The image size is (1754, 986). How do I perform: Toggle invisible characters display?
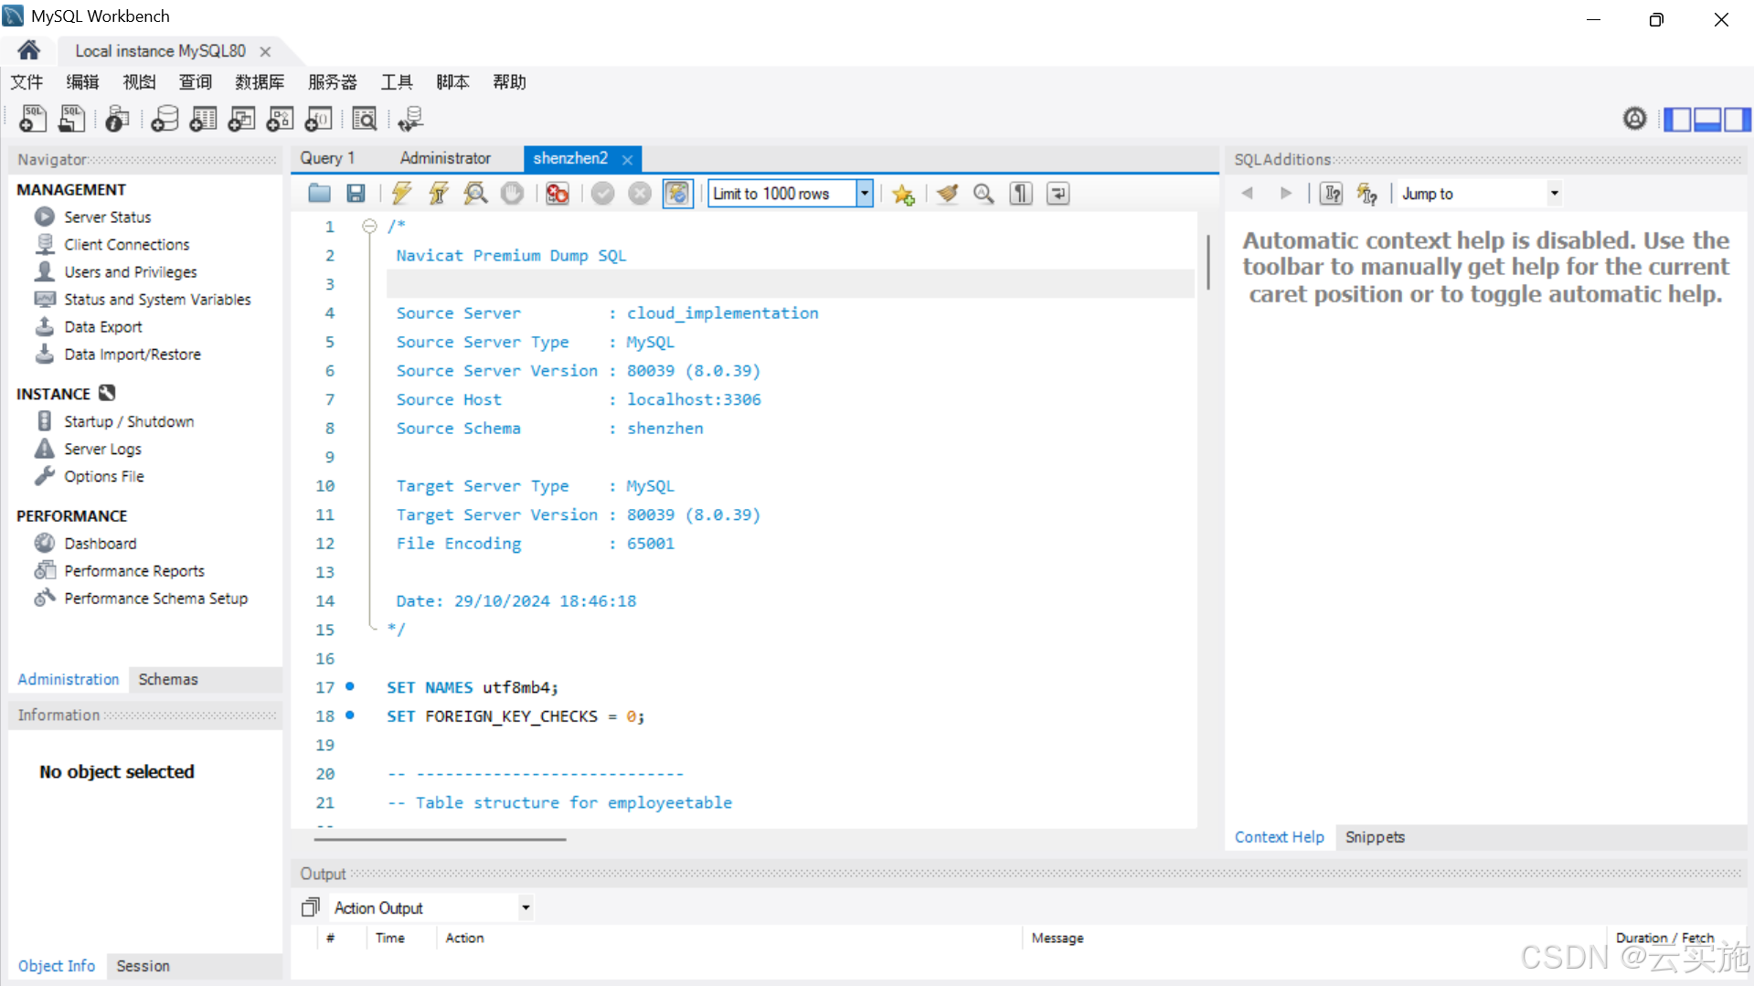click(1021, 194)
